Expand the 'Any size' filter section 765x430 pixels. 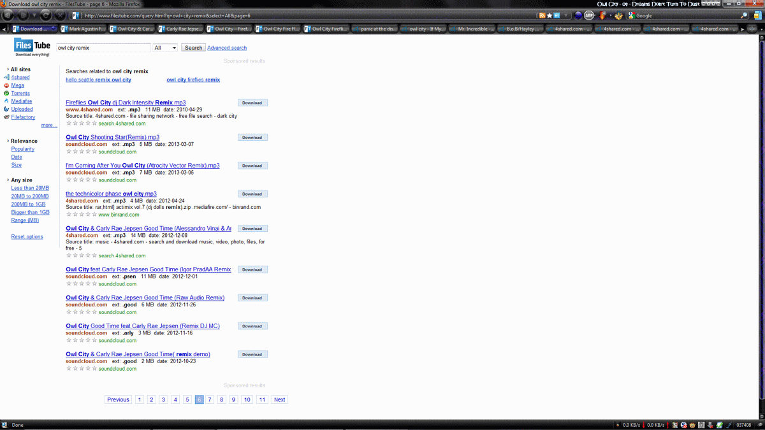coord(21,180)
